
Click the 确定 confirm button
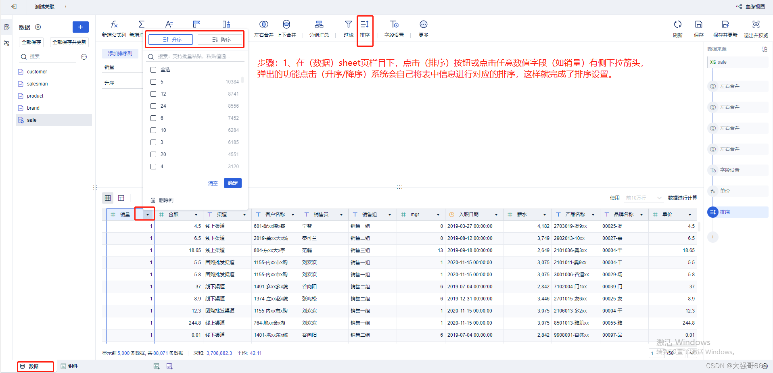233,183
